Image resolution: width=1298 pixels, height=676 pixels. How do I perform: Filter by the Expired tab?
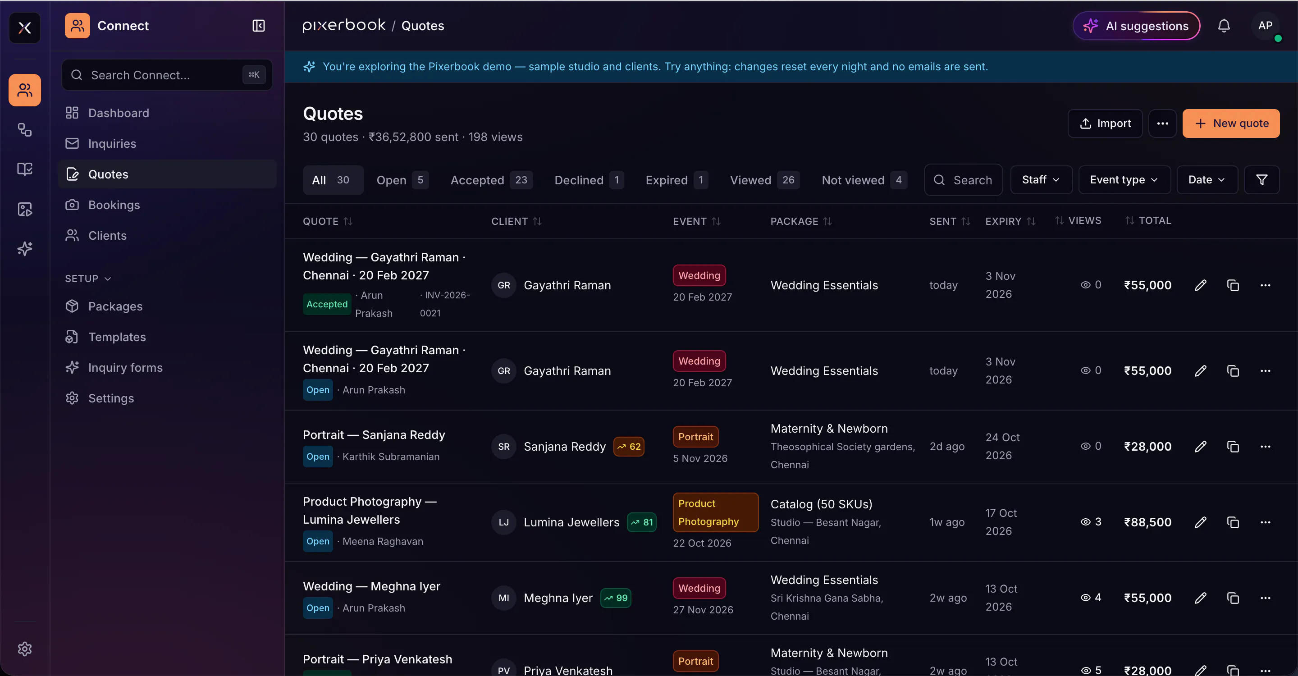pos(676,180)
